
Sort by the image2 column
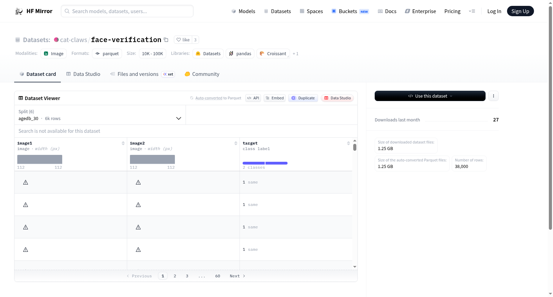pos(236,143)
